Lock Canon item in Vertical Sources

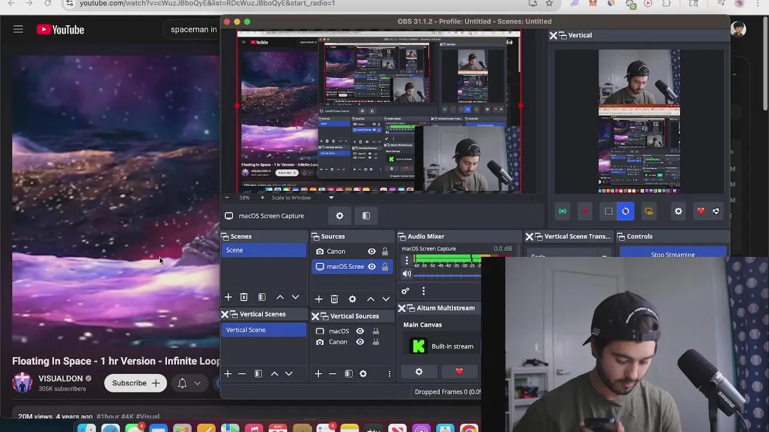(375, 342)
